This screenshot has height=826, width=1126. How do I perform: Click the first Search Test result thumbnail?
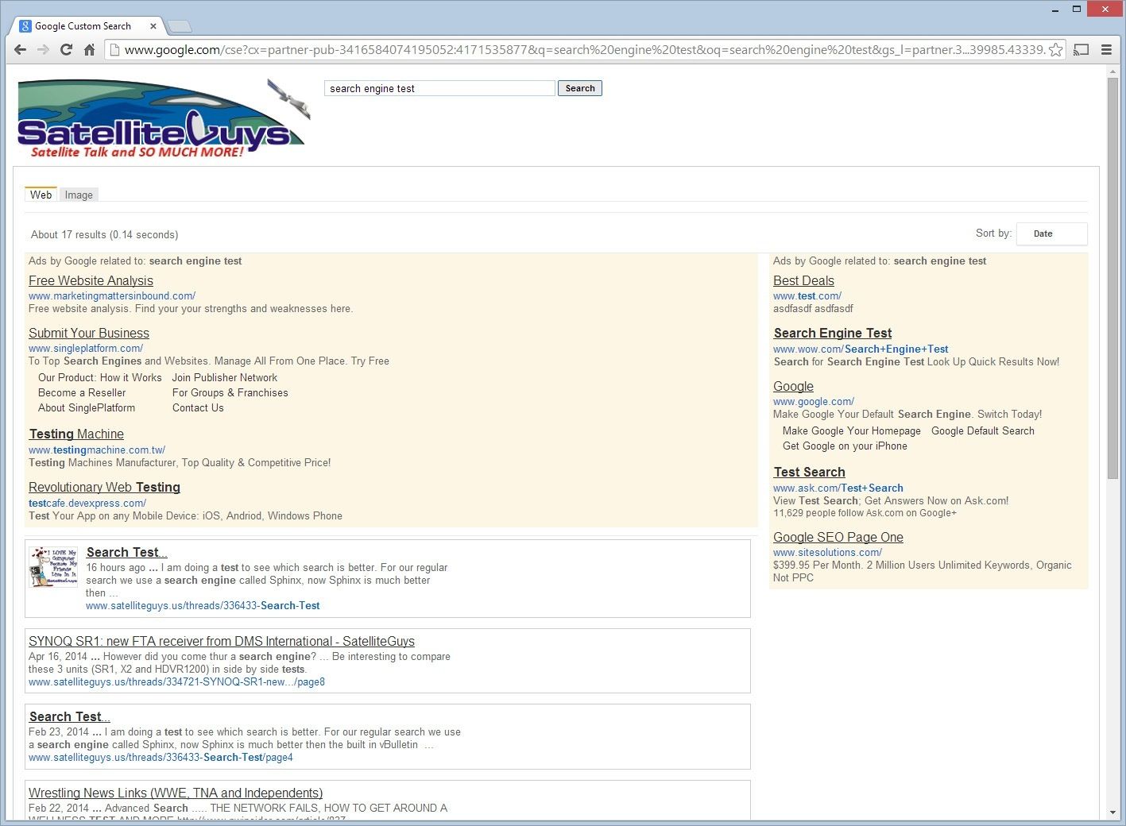pos(54,566)
